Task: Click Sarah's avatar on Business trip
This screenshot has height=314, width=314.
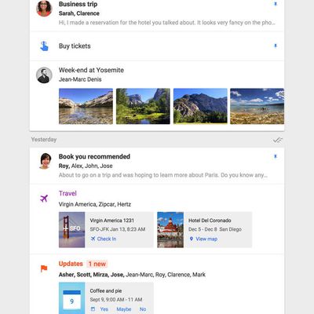Action: pyautogui.click(x=44, y=9)
